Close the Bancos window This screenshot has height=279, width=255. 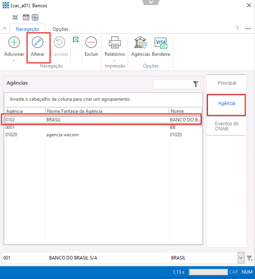click(x=249, y=5)
